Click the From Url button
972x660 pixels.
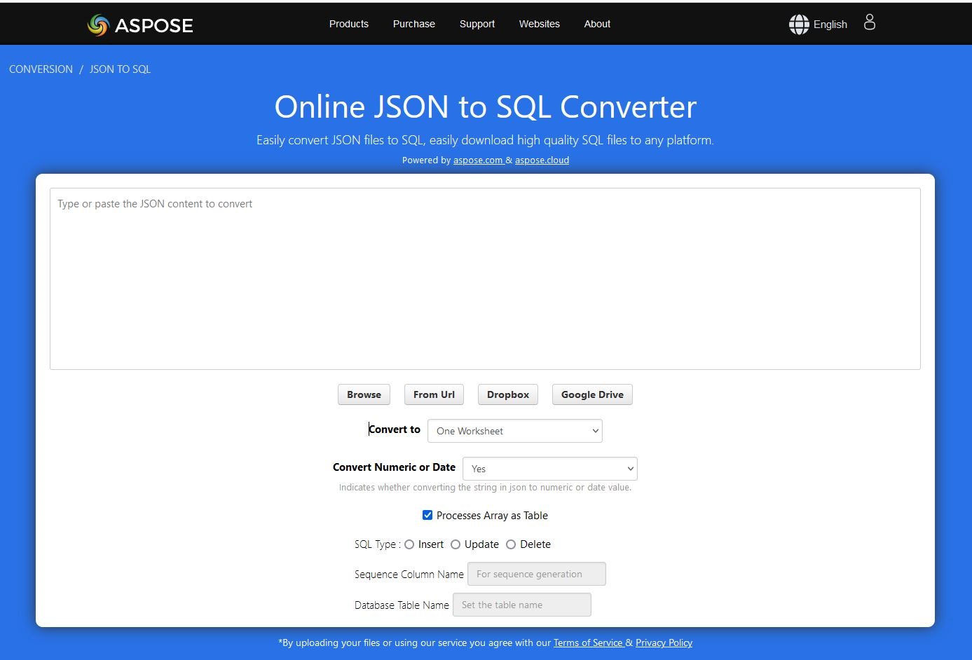pos(434,394)
